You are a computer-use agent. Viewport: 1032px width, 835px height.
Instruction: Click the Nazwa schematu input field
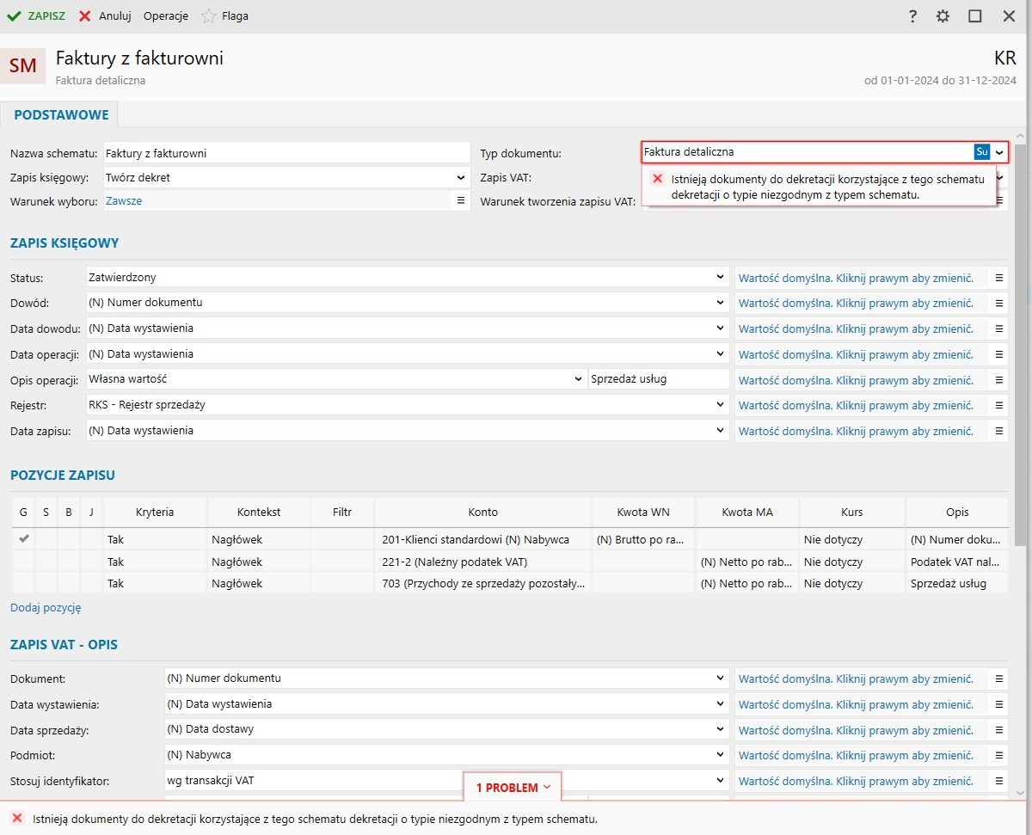(286, 154)
